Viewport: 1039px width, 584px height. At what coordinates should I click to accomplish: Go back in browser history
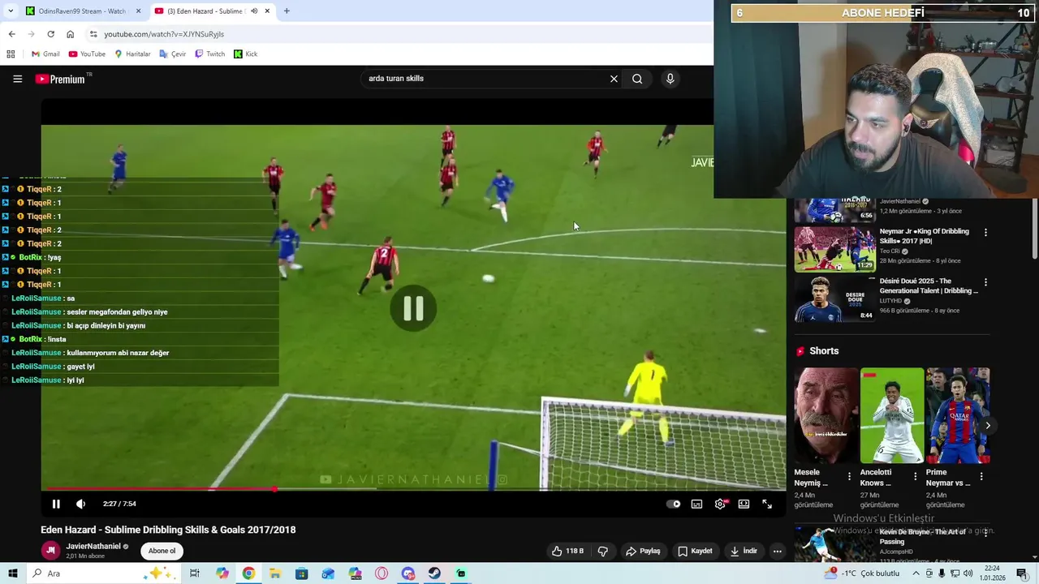coord(11,34)
